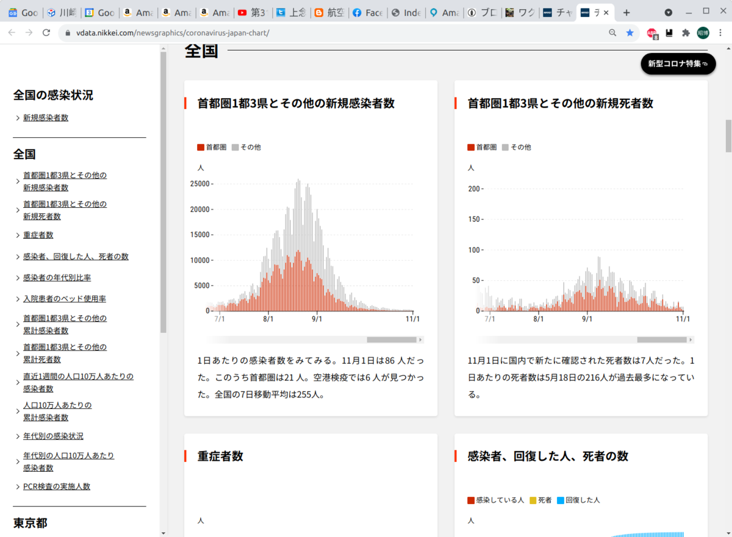The image size is (732, 537).
Task: Open sidebar link 新規感染者数 under 全国の感染状況
Action: click(46, 118)
